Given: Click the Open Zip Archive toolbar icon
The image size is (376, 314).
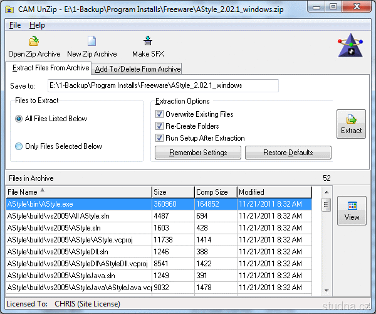Looking at the screenshot, I should click(34, 42).
